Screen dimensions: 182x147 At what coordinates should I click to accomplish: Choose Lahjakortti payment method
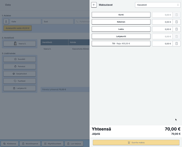click(x=121, y=36)
